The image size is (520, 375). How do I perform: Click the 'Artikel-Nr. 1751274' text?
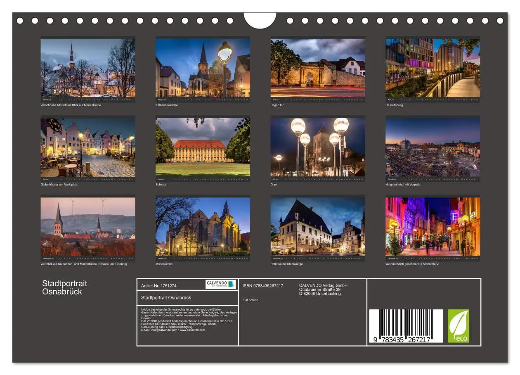pos(159,285)
